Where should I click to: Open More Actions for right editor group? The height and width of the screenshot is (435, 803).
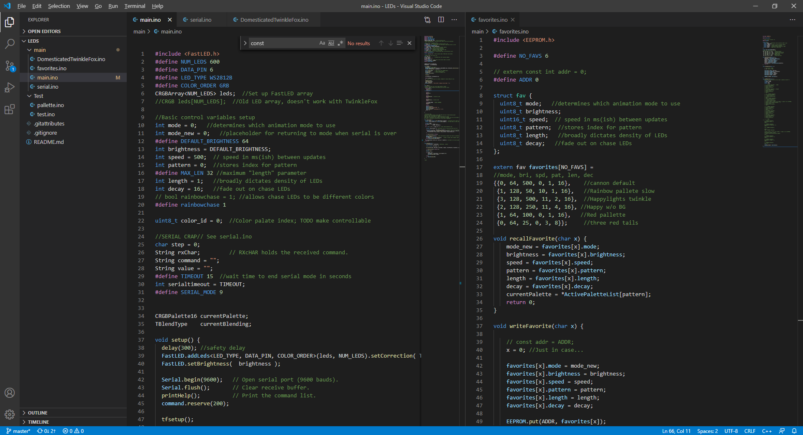(793, 20)
